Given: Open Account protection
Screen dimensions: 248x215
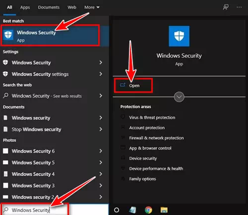Looking at the screenshot, I should (147, 128).
